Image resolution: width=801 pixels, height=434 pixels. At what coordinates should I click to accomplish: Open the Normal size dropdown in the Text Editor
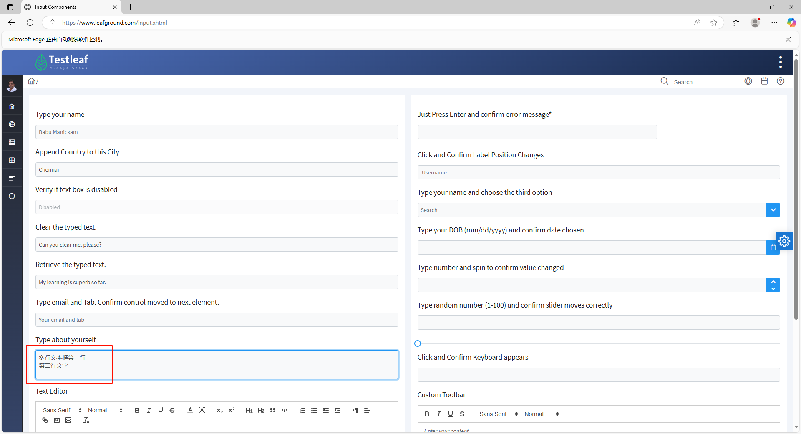click(x=105, y=410)
